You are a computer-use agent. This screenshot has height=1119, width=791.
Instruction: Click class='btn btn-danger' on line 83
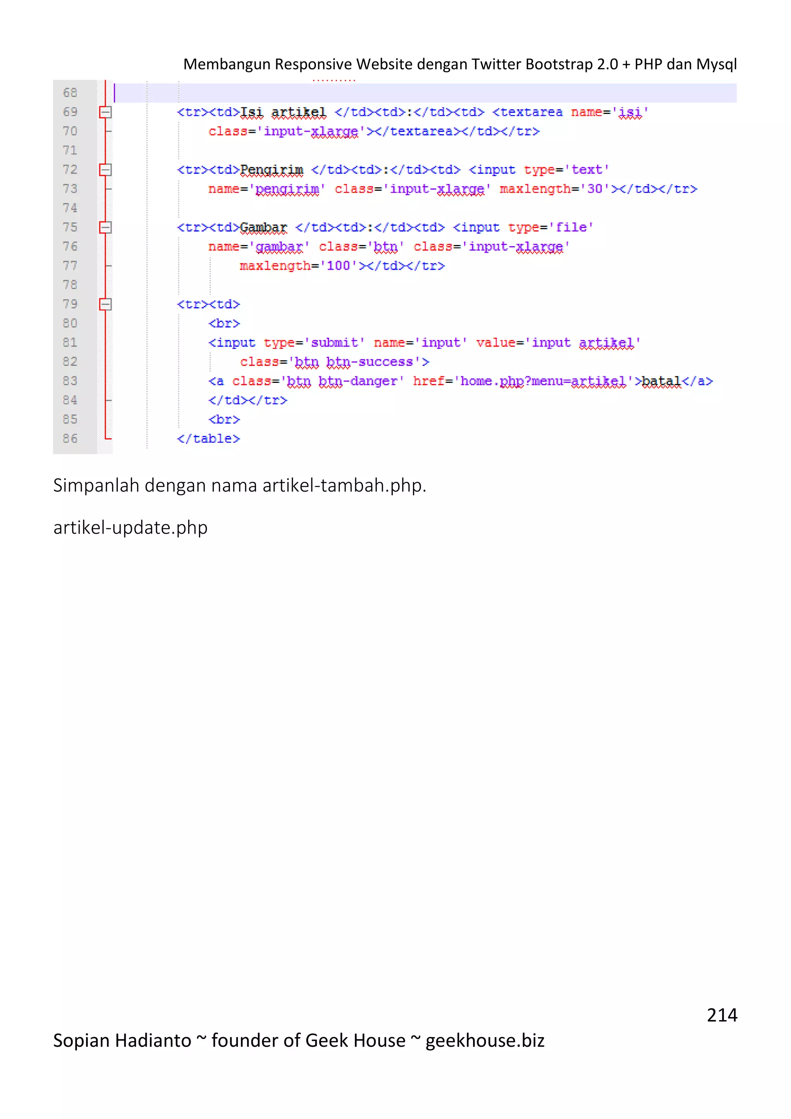(318, 381)
